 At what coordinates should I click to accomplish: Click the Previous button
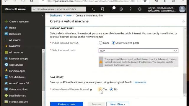coord(96,104)
